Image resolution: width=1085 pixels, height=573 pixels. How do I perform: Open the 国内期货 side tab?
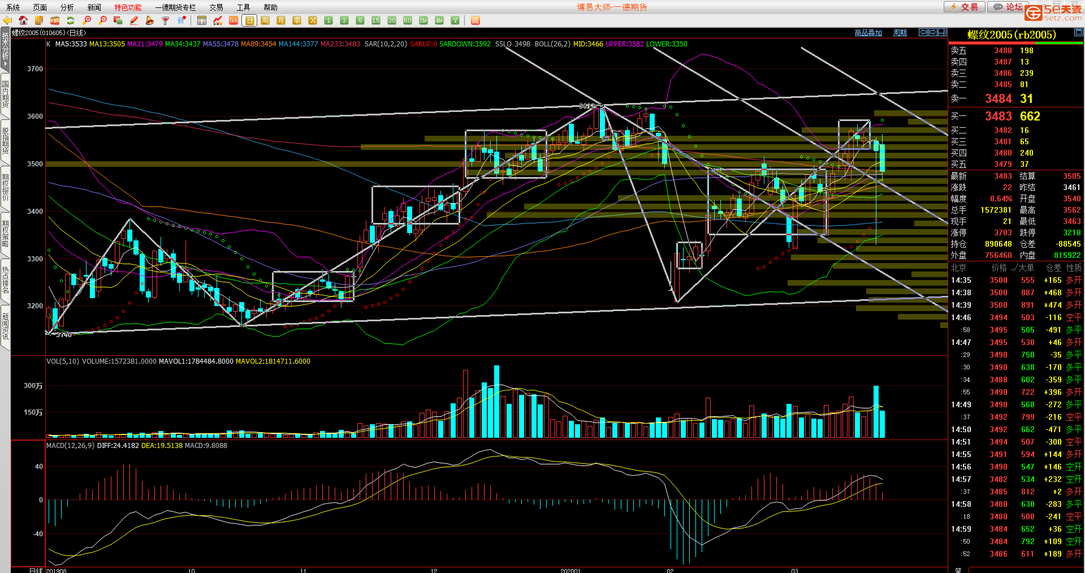point(5,94)
